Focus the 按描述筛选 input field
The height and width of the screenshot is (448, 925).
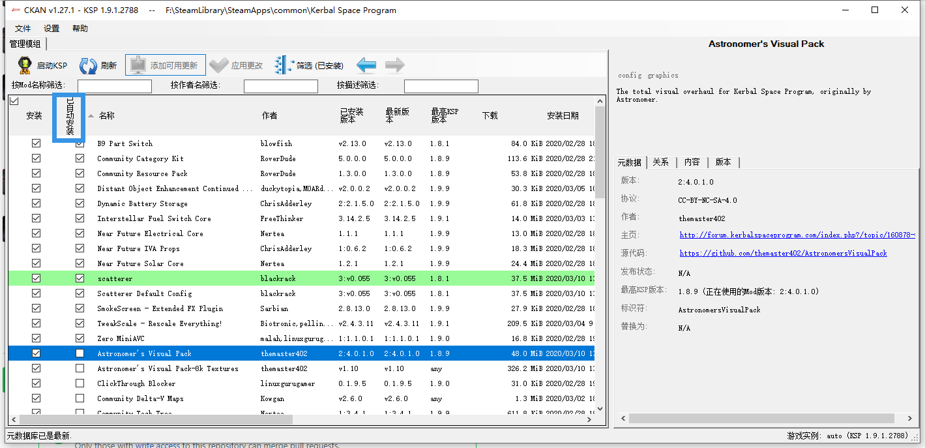[x=441, y=86]
